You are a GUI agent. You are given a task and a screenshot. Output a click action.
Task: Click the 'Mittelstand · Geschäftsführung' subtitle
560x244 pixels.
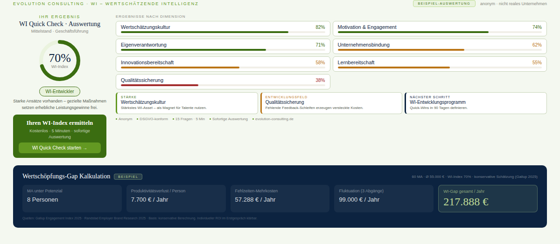point(60,31)
